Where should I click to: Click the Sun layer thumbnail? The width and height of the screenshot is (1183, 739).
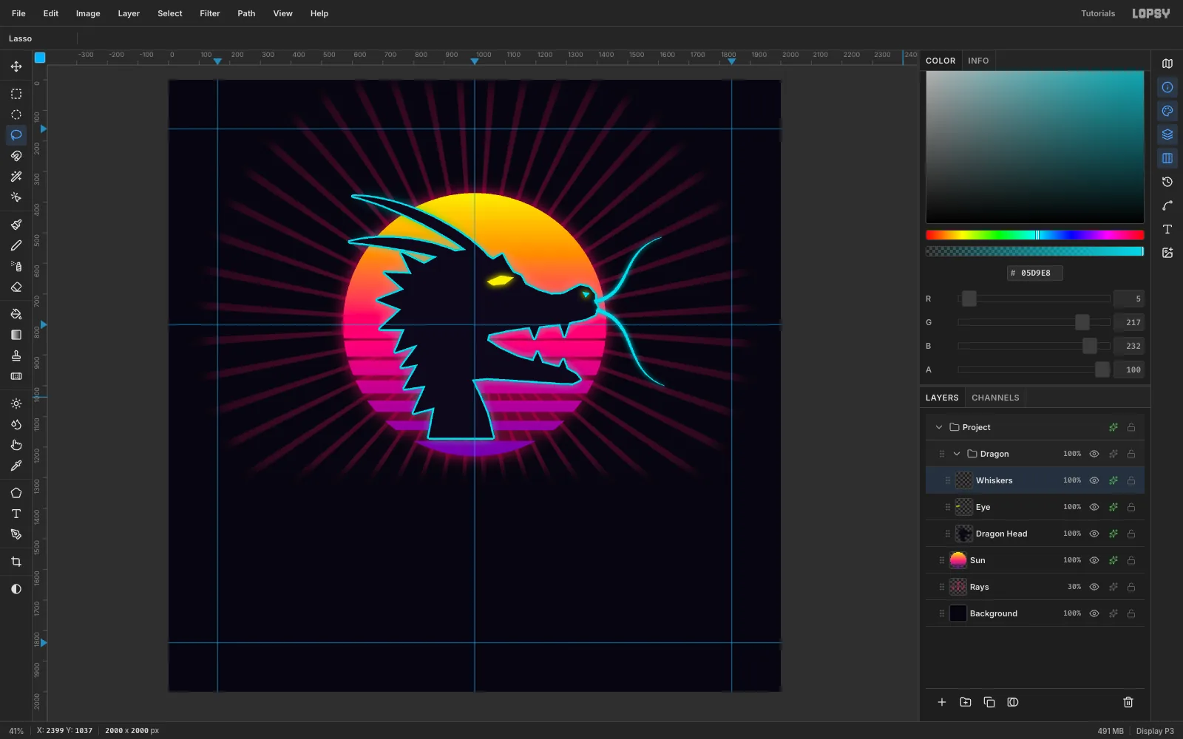coord(958,560)
